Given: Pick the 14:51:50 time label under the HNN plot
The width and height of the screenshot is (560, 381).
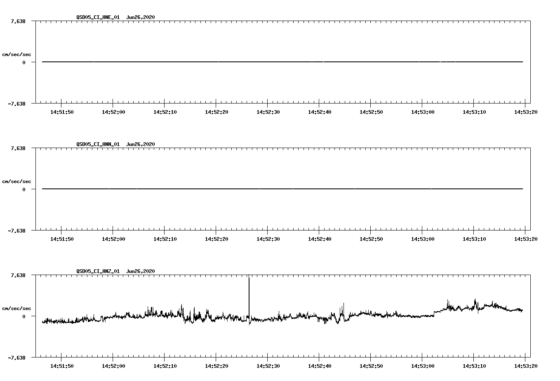Looking at the screenshot, I should [62, 239].
